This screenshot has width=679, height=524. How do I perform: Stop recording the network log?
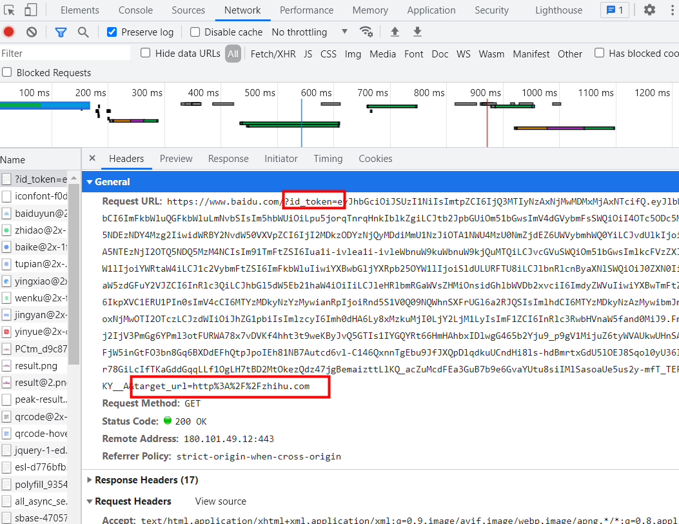pyautogui.click(x=9, y=32)
